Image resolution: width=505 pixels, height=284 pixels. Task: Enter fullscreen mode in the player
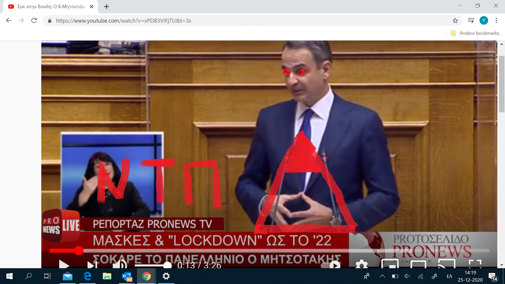coord(475,264)
